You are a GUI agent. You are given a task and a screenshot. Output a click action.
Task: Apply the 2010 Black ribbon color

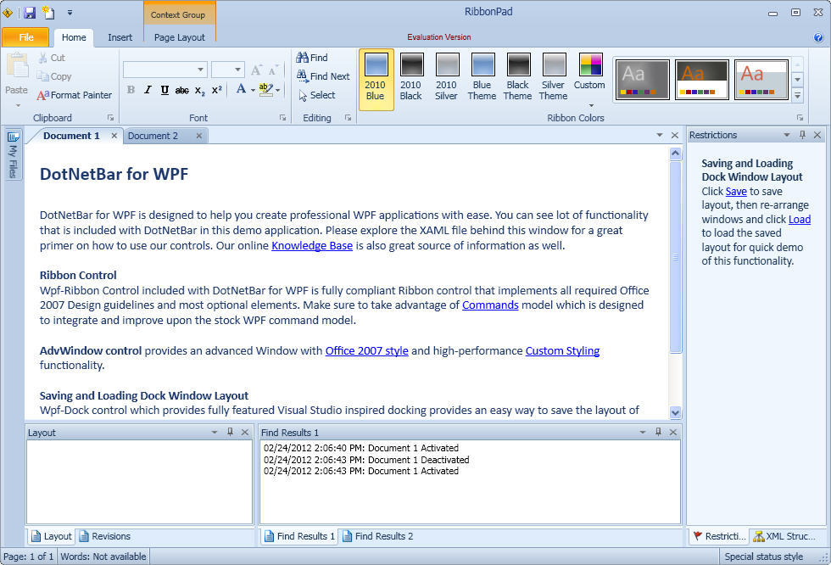point(410,77)
